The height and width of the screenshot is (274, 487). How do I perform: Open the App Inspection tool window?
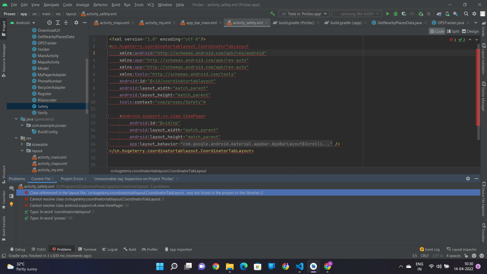click(x=178, y=249)
